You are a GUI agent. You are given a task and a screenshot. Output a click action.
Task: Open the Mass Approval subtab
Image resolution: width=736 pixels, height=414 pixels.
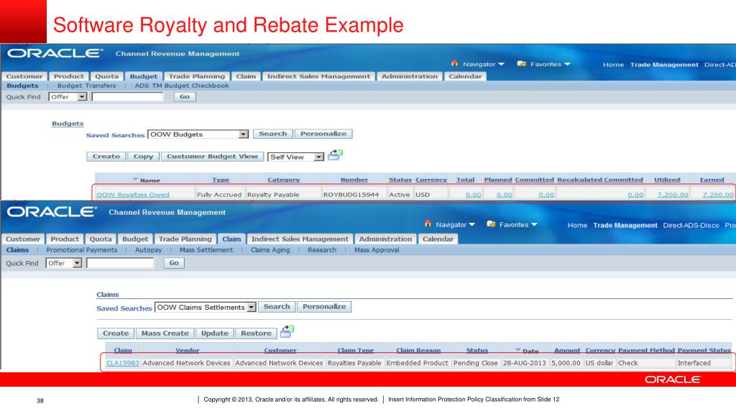(x=377, y=250)
